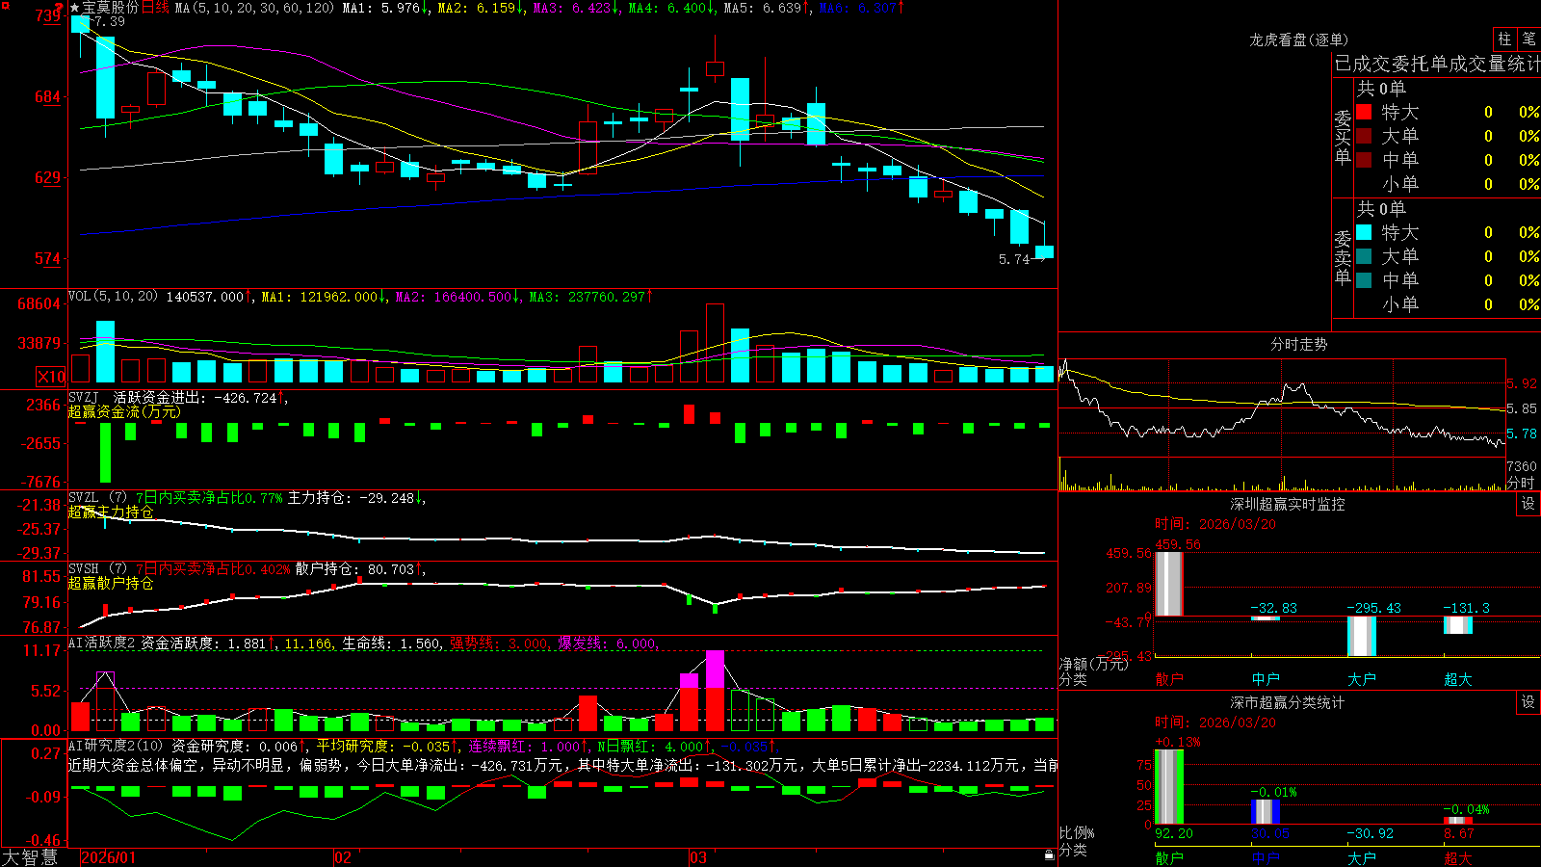
Task: Click the SVZJ indicator name
Action: [x=84, y=397]
